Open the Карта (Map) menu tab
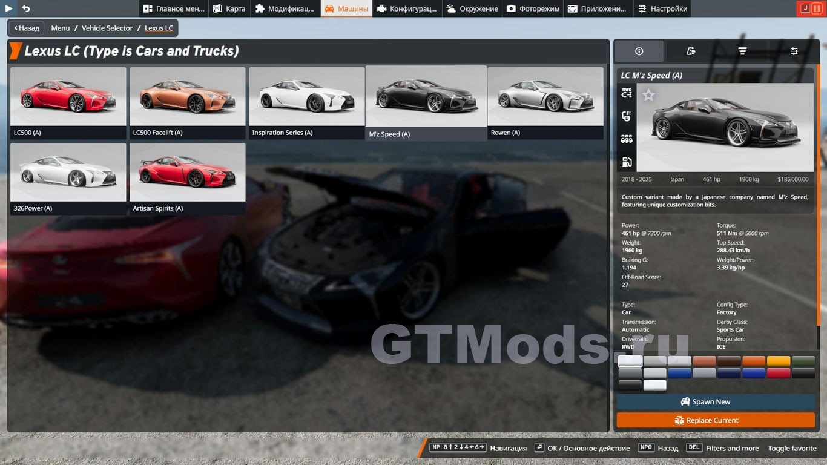Viewport: 827px width, 465px height. (x=229, y=8)
